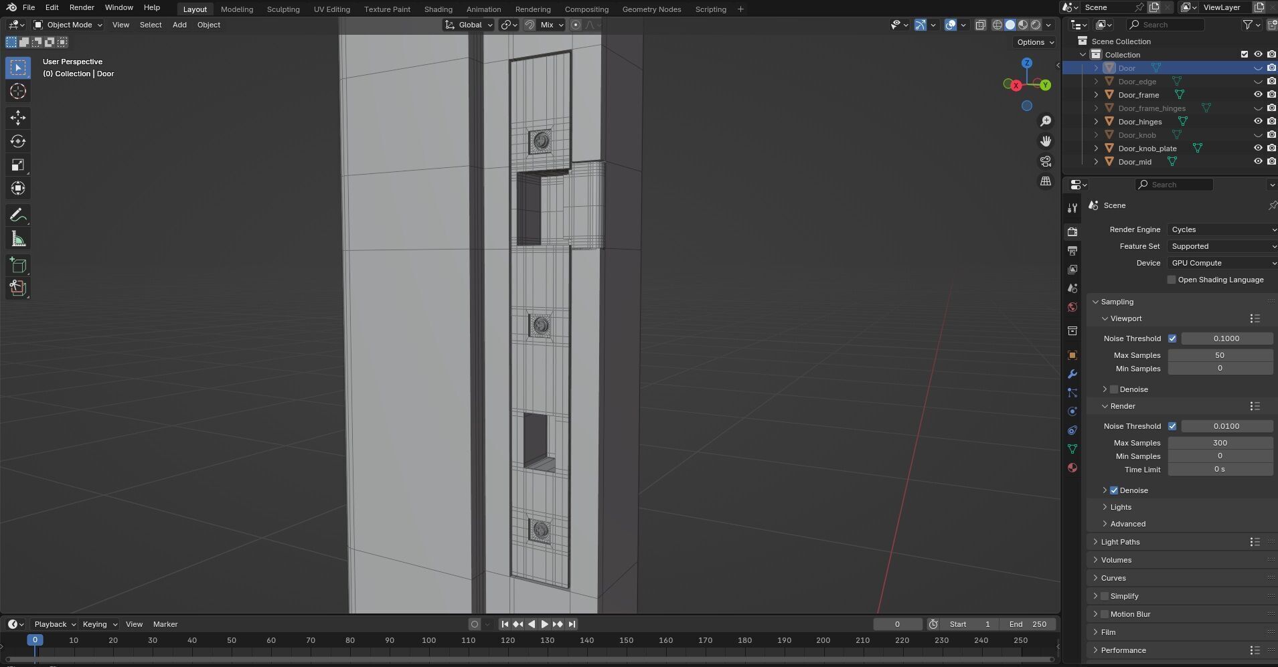Open the File menu
This screenshot has height=667, width=1278.
(29, 7)
